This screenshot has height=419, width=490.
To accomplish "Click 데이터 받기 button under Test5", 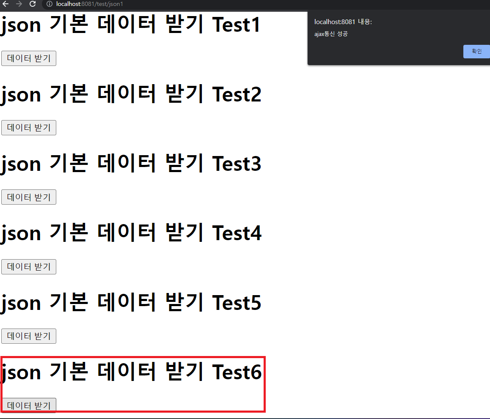I will pos(29,336).
